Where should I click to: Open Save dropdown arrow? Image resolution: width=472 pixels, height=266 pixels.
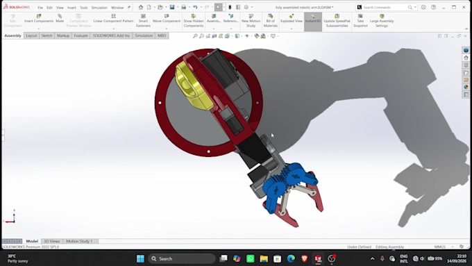177,7
